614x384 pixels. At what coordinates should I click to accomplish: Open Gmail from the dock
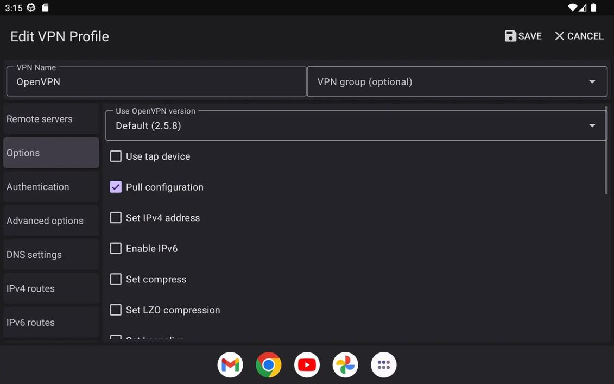(230, 364)
